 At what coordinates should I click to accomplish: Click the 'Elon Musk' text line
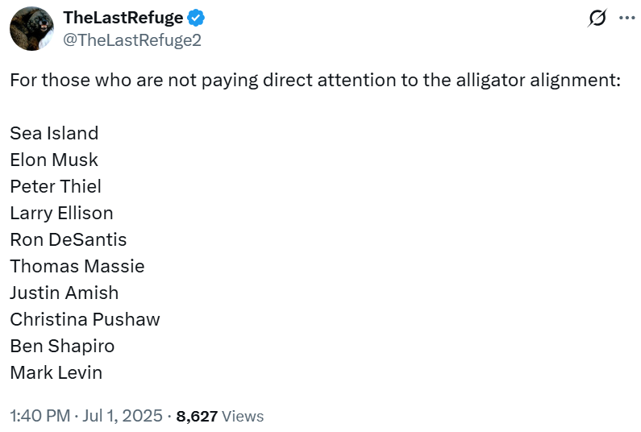[54, 160]
